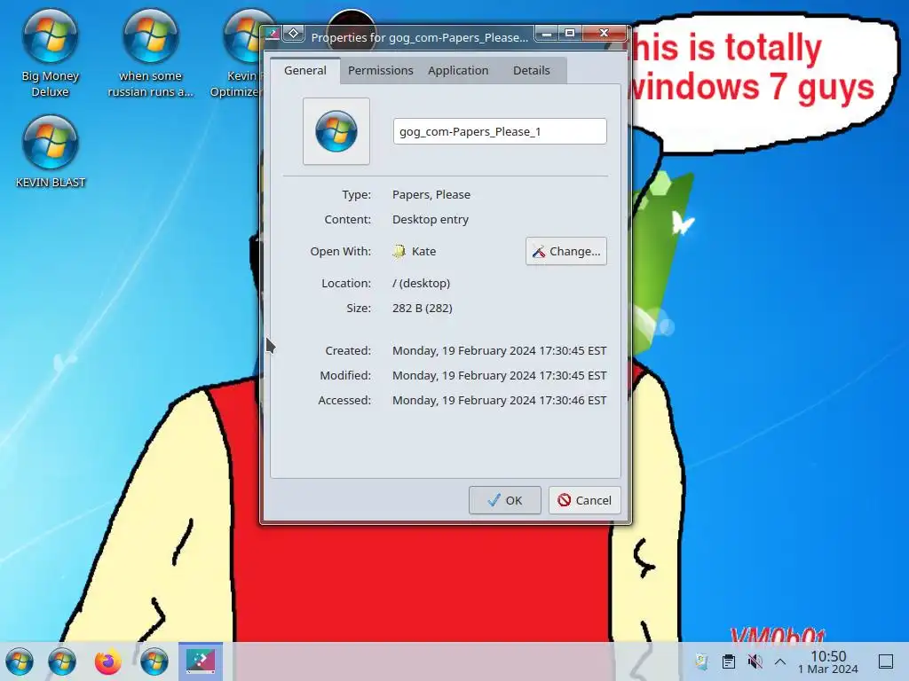
Task: Launch Firefox from the taskbar
Action: (108, 661)
